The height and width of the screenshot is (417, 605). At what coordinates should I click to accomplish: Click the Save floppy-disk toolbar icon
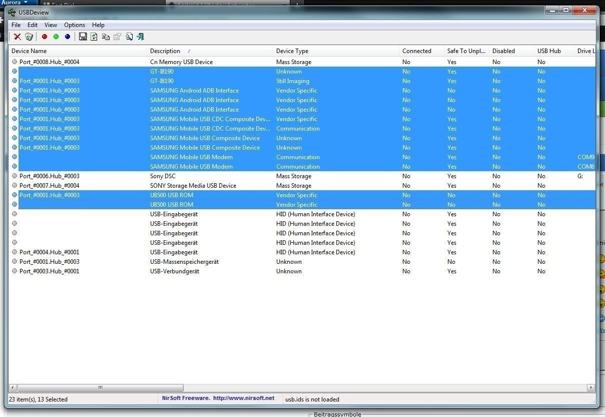(x=83, y=37)
